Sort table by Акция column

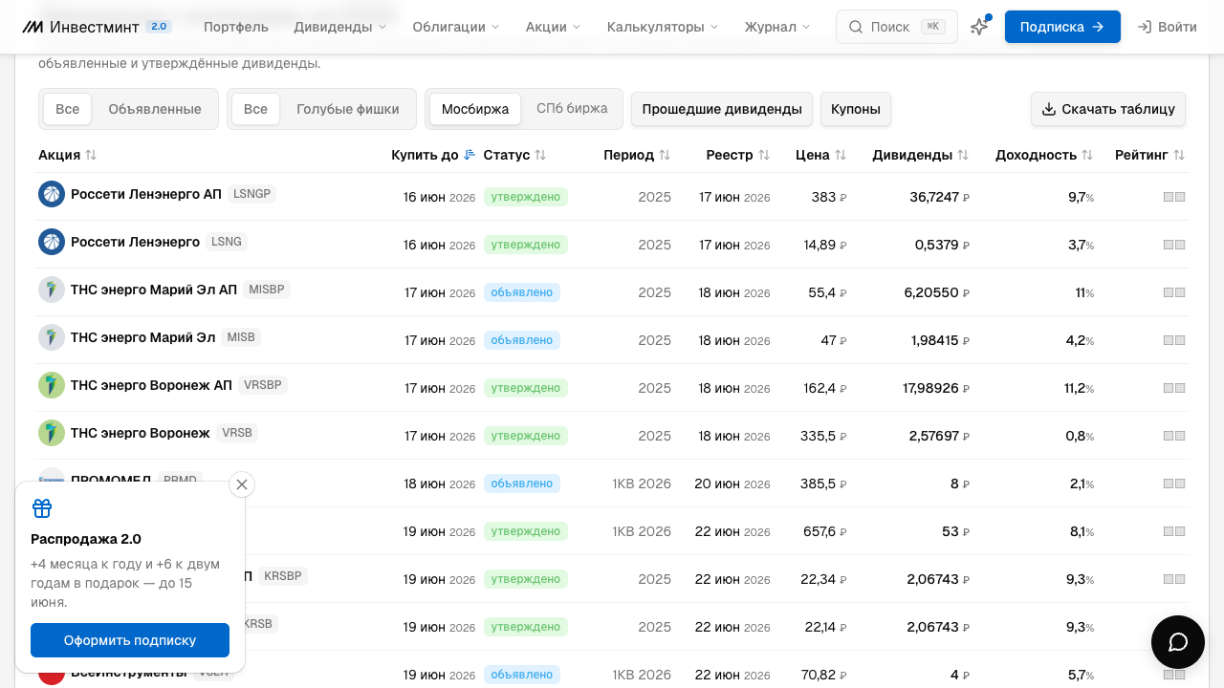coord(68,155)
